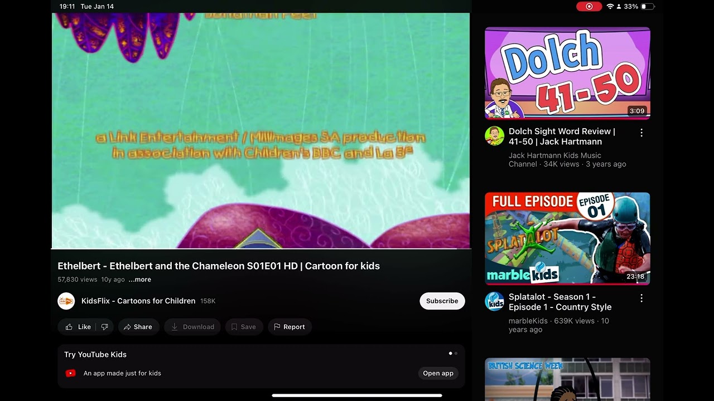This screenshot has width=714, height=401.
Task: Open the YouTube Kids app
Action: click(438, 373)
